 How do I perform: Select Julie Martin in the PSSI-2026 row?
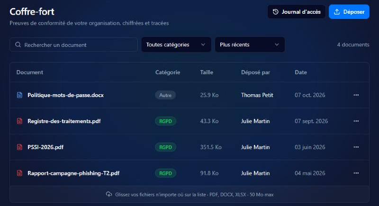point(255,147)
